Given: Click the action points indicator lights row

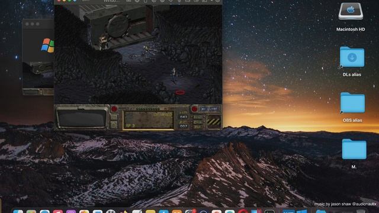Looking at the screenshot, I should [x=148, y=109].
